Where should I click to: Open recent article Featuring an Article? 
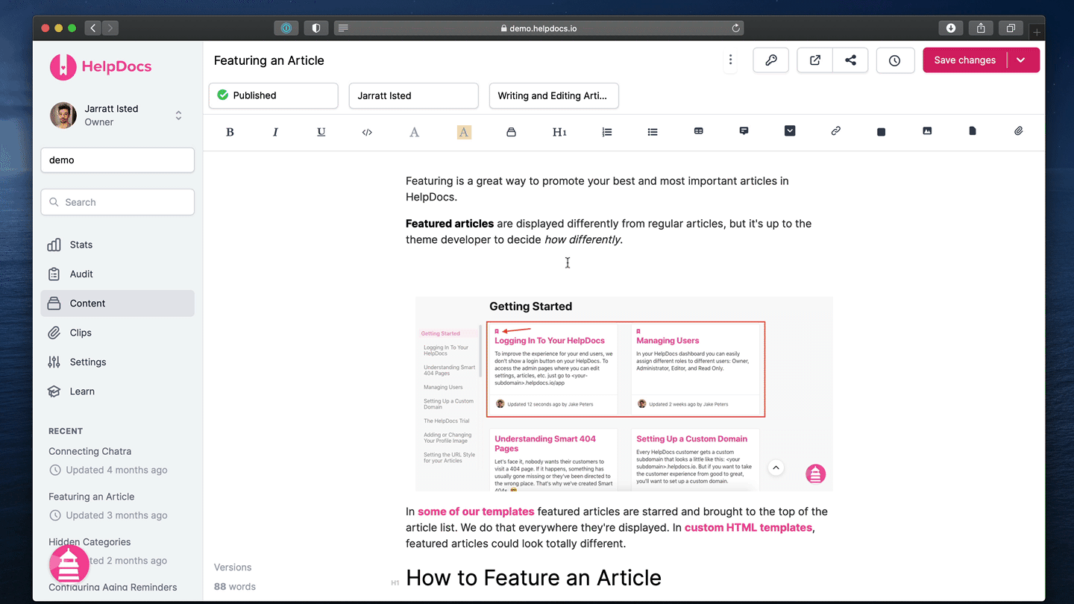pyautogui.click(x=91, y=497)
